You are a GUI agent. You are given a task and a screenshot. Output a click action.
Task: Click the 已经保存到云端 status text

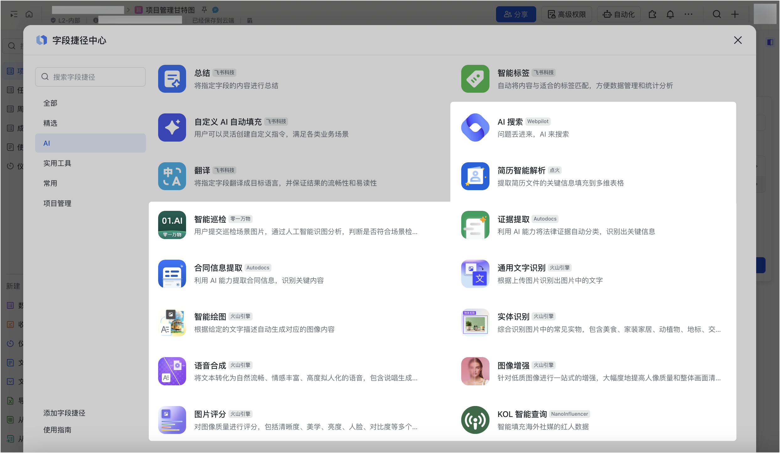coord(213,20)
